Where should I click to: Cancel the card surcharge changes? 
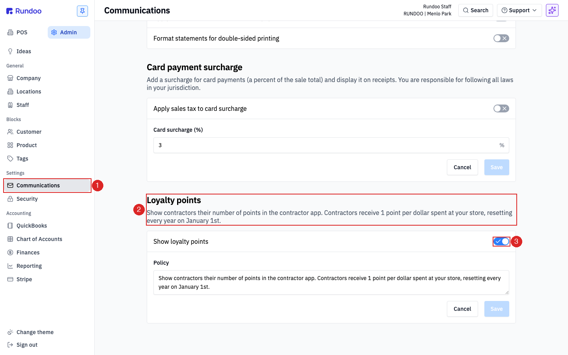coord(462,167)
